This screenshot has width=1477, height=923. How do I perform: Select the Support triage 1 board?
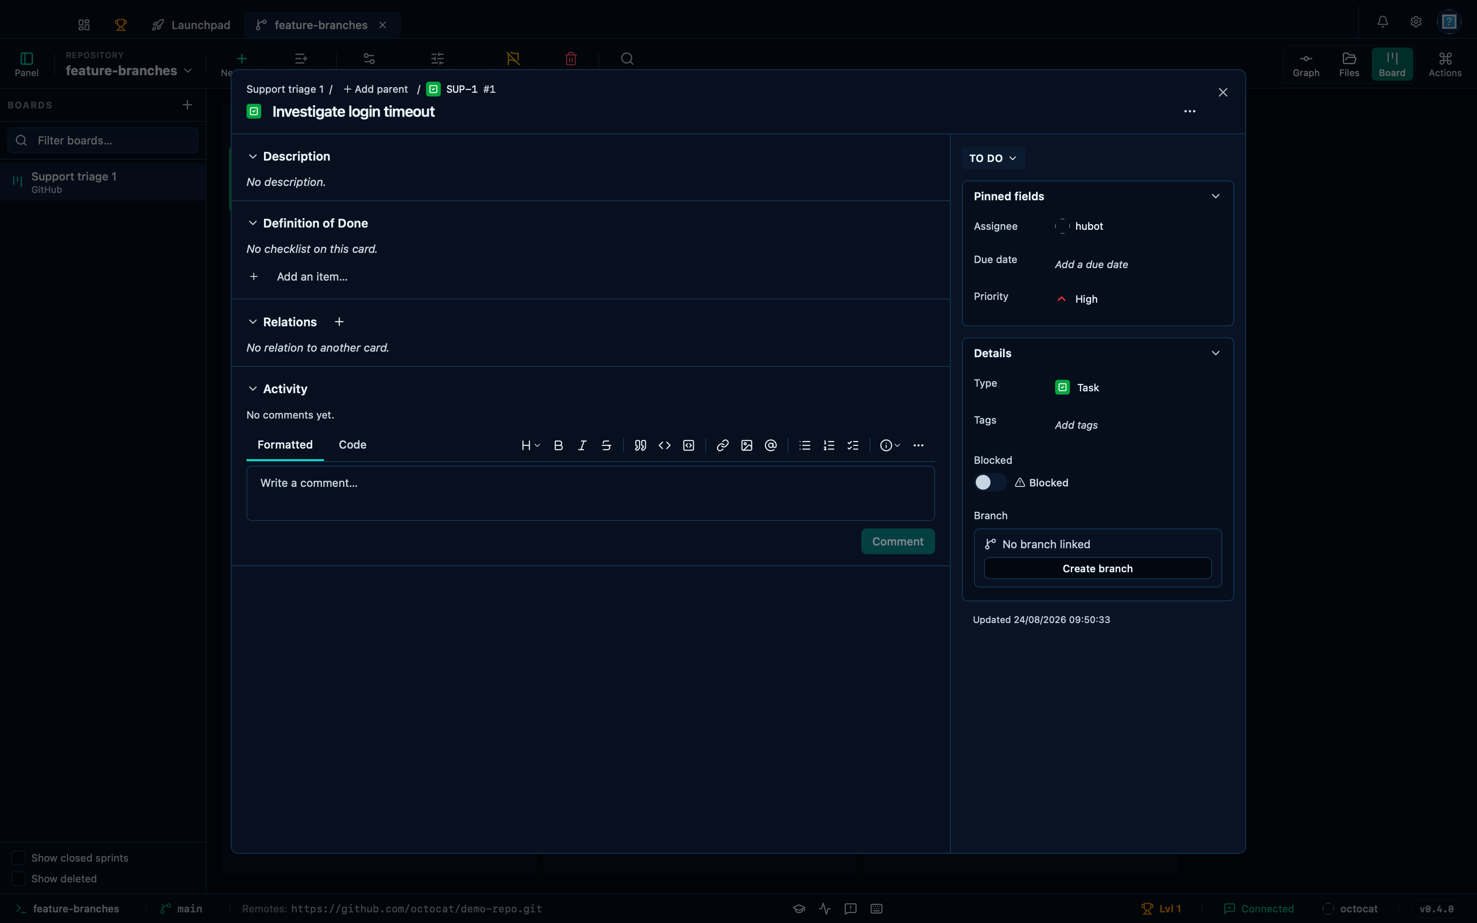(103, 182)
